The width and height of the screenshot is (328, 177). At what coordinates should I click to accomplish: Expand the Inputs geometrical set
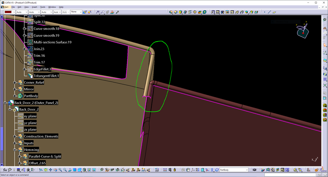tap(15, 143)
